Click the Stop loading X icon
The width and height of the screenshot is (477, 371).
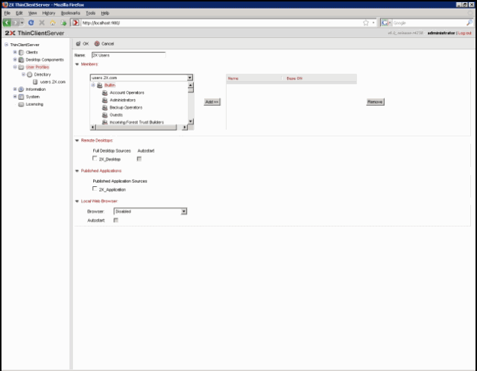click(42, 22)
